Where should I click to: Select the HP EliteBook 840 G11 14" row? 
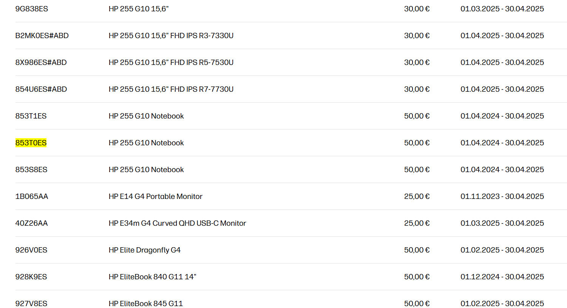152,277
